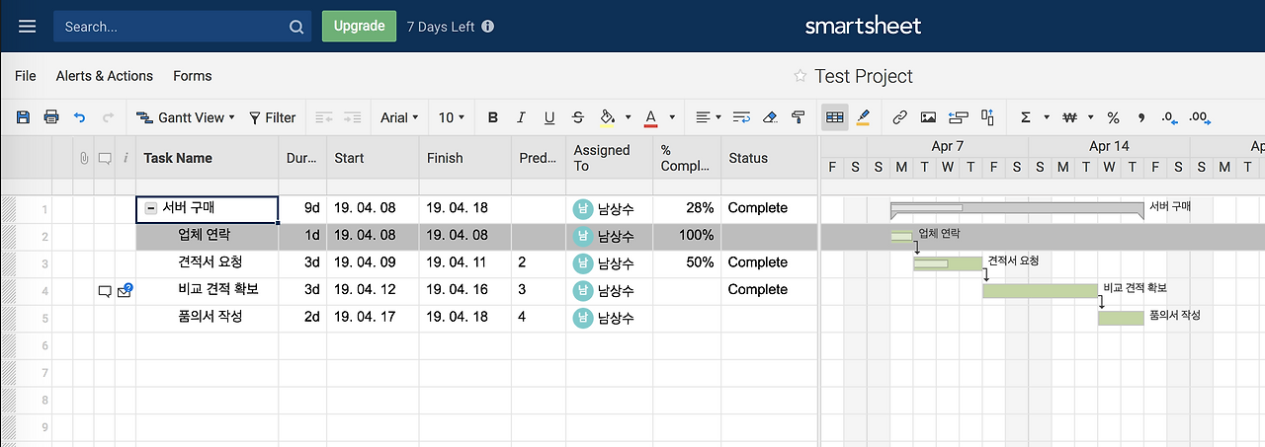Click the Save icon in toolbar
Viewport: 1265px width, 447px height.
[23, 117]
